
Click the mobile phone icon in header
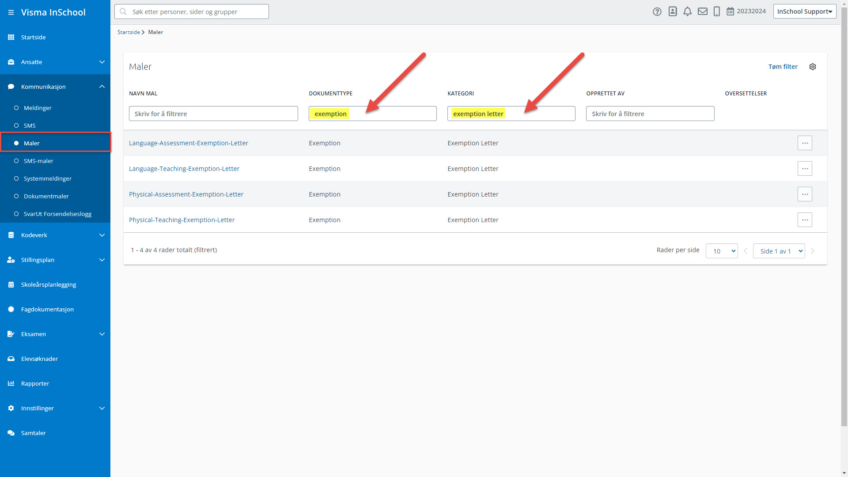click(x=717, y=12)
